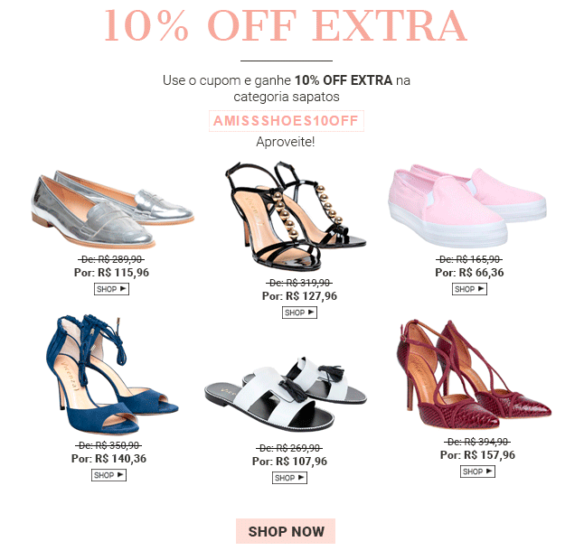Screen dimensions: 584x560
Task: Click the 10% OFF EXTRA headline
Action: tap(286, 25)
